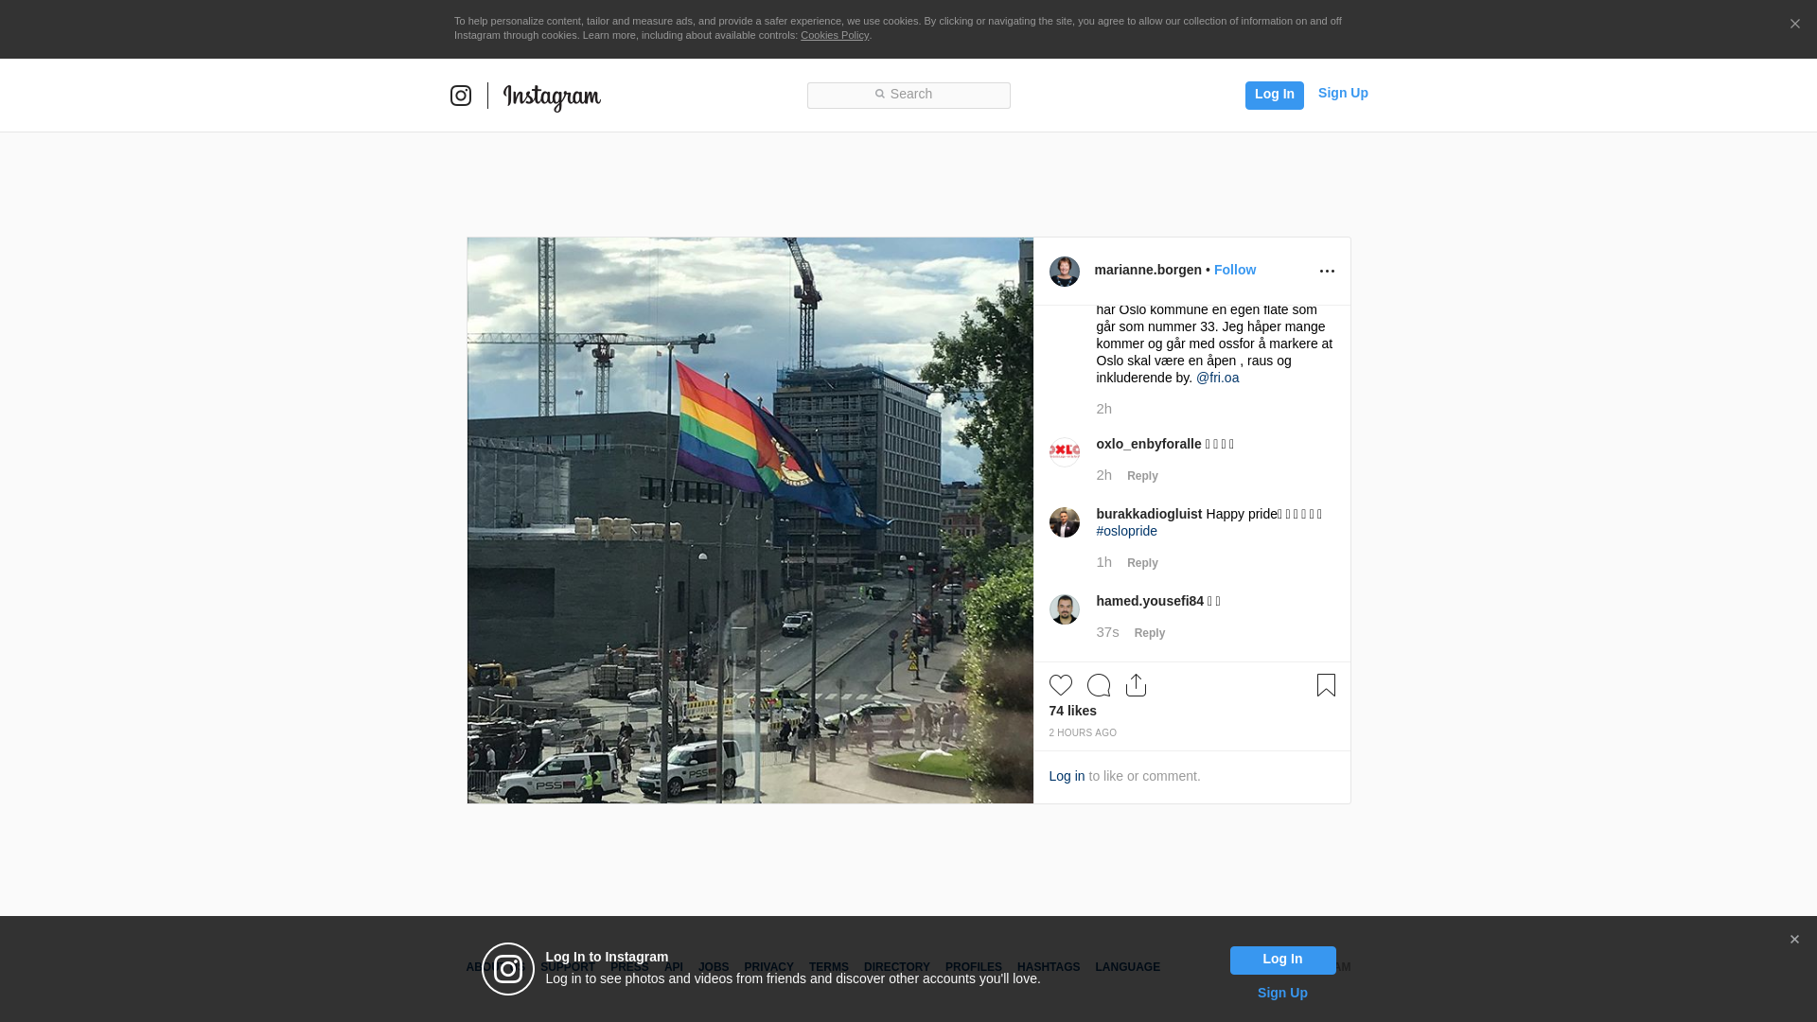1817x1022 pixels.
Task: Open the @fri.oa mention link
Action: 1217,378
